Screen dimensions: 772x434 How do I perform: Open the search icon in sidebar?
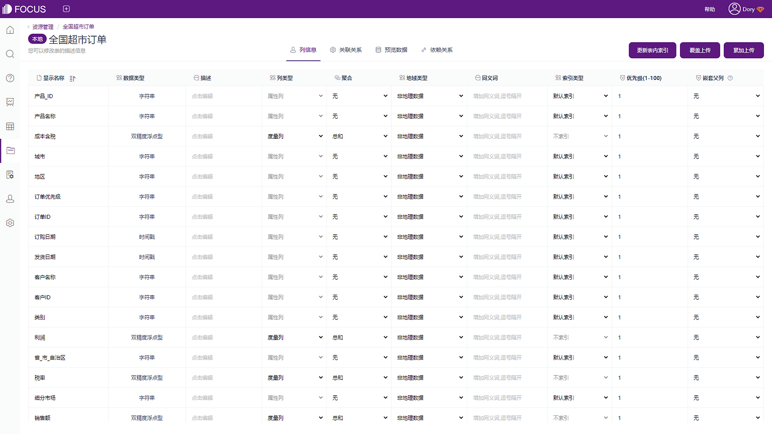pos(10,54)
